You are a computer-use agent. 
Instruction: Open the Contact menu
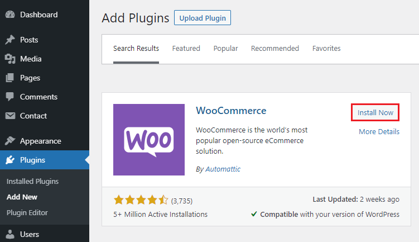[33, 116]
